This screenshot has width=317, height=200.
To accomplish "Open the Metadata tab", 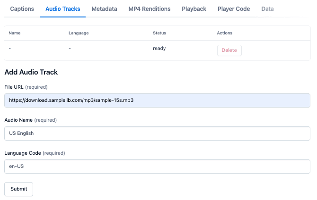I will point(104,9).
